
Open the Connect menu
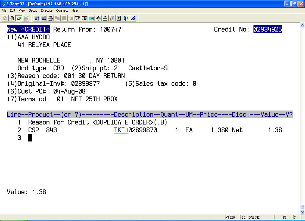coord(62,10)
